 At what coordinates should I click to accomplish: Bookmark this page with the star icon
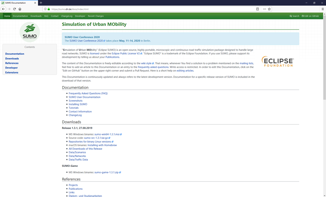click(269, 9)
